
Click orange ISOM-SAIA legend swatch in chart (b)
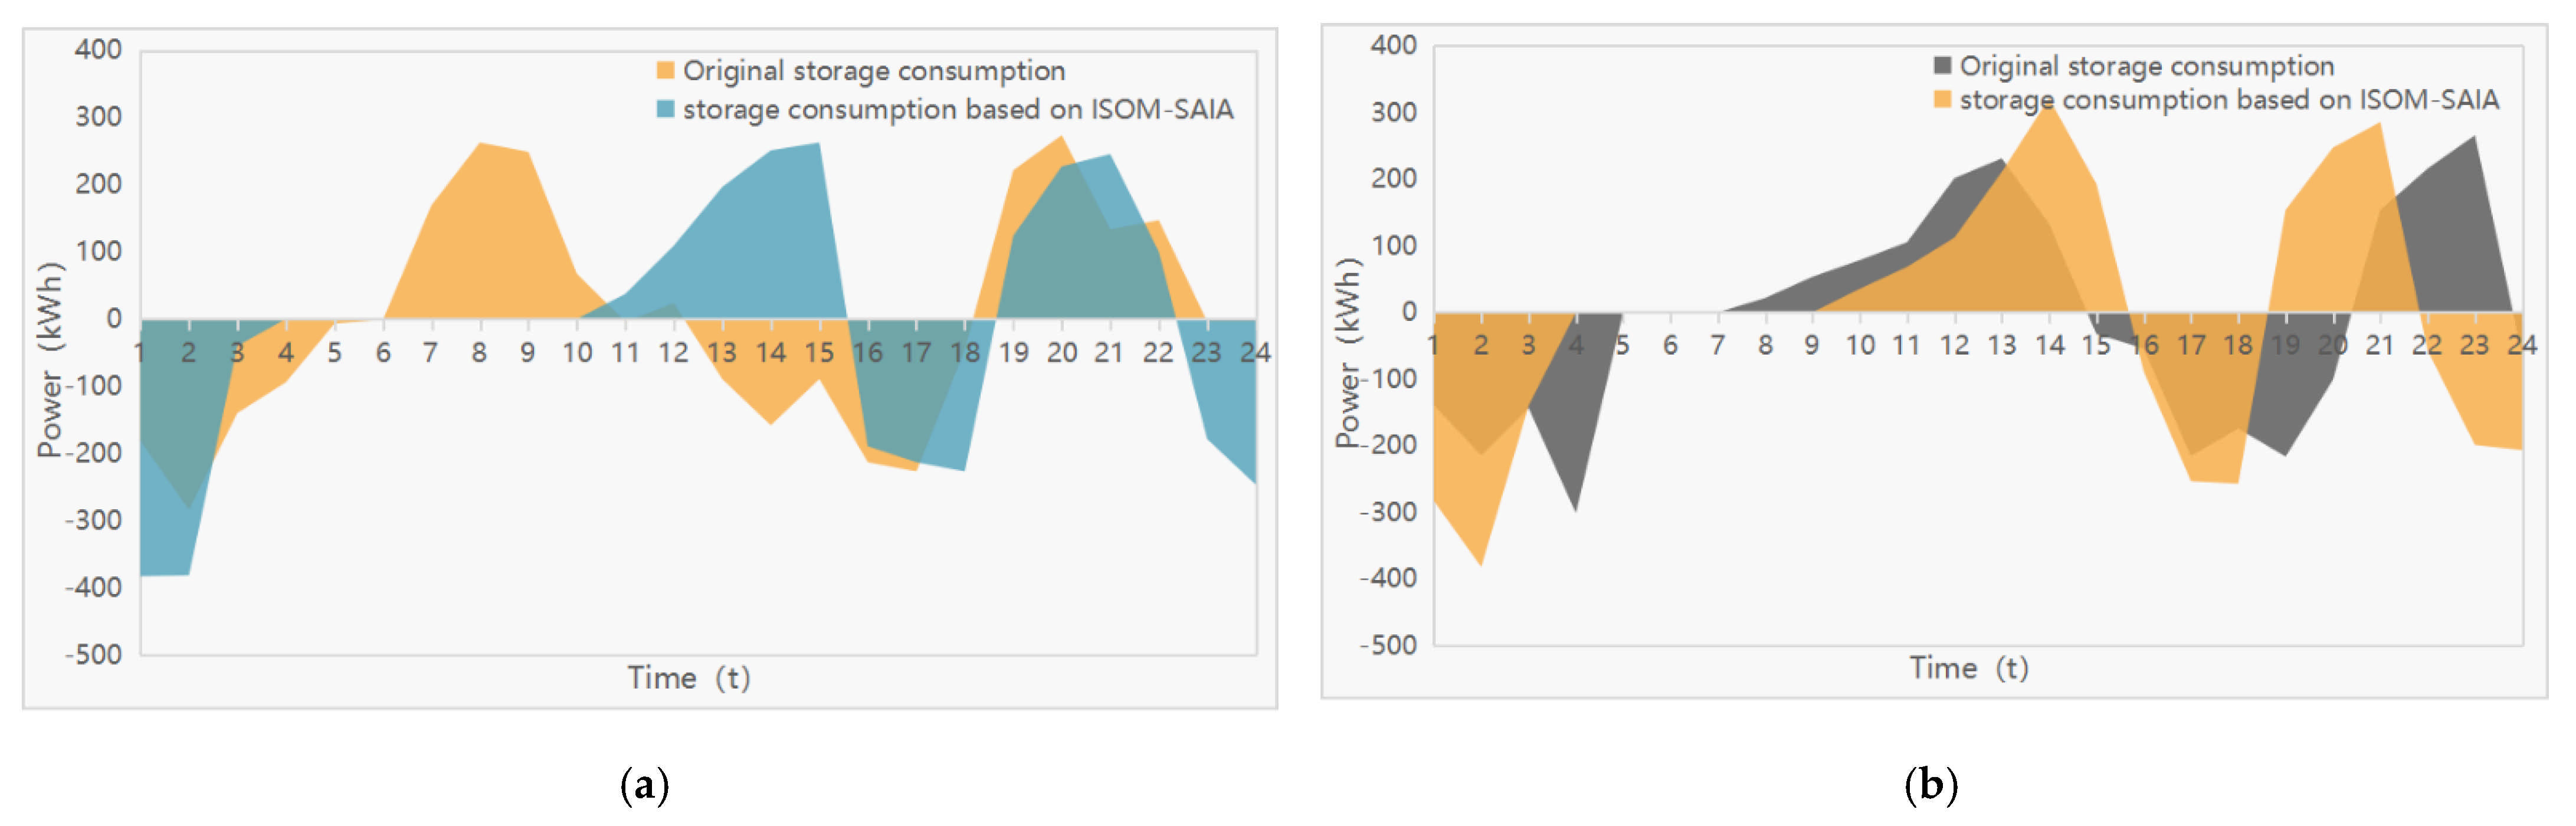point(1942,100)
